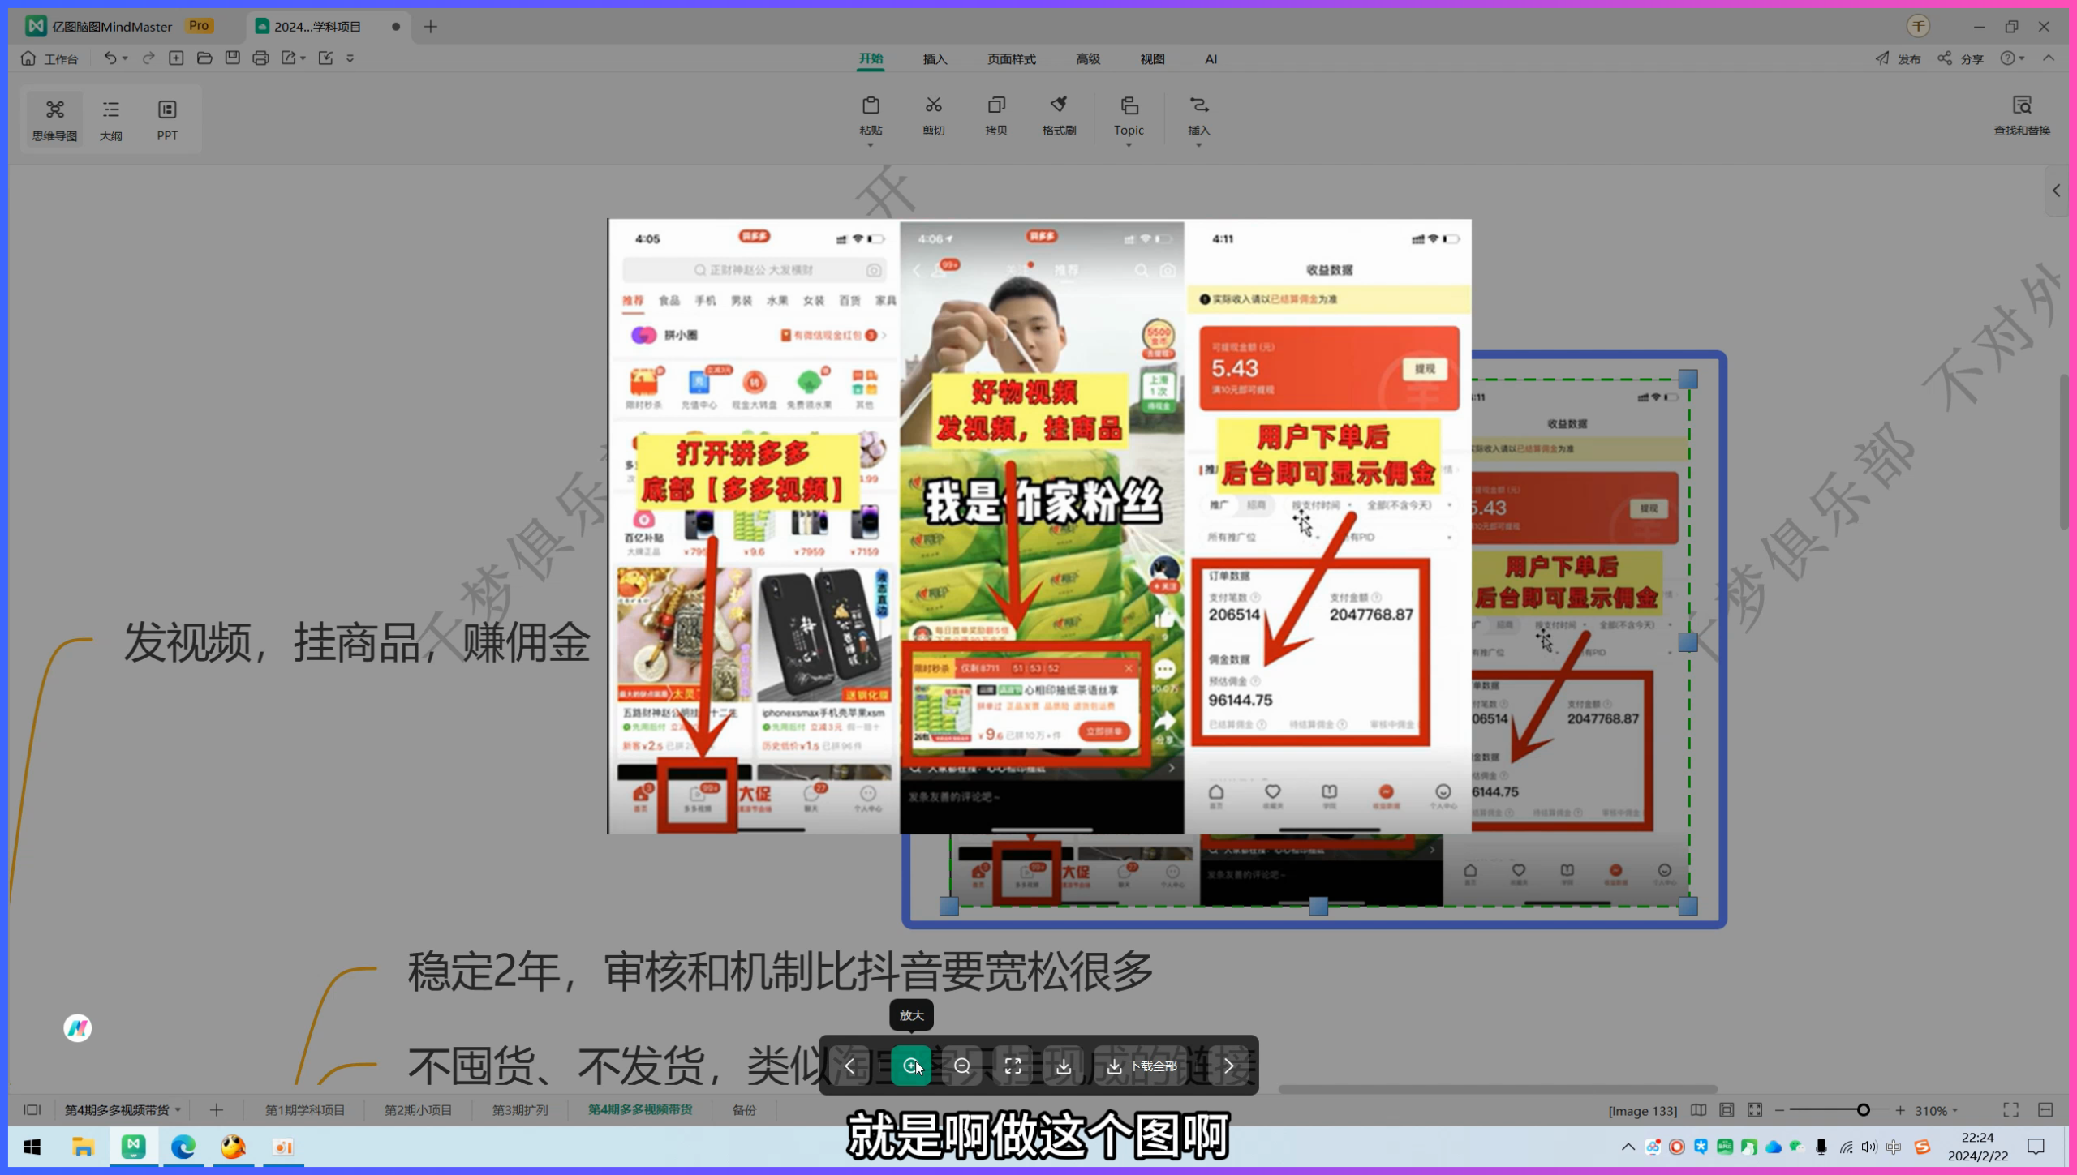
Task: Click the 拷贝 copy icon
Action: tap(996, 105)
